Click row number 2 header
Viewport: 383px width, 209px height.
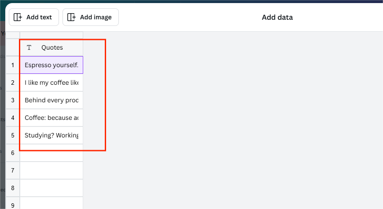tap(13, 83)
